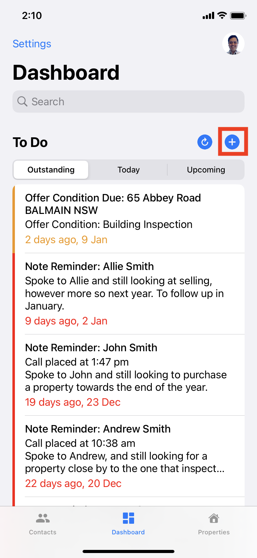The height and width of the screenshot is (558, 257).
Task: Open the Settings link
Action: tap(32, 44)
